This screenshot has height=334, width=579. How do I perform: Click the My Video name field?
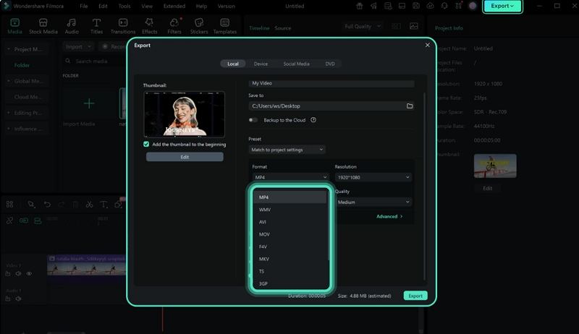(x=331, y=83)
